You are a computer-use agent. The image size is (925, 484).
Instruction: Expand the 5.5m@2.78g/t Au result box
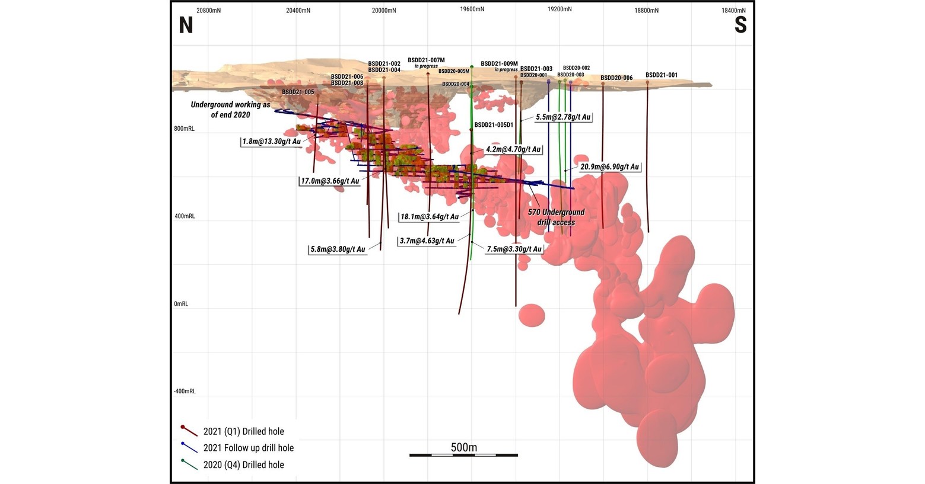coord(564,118)
